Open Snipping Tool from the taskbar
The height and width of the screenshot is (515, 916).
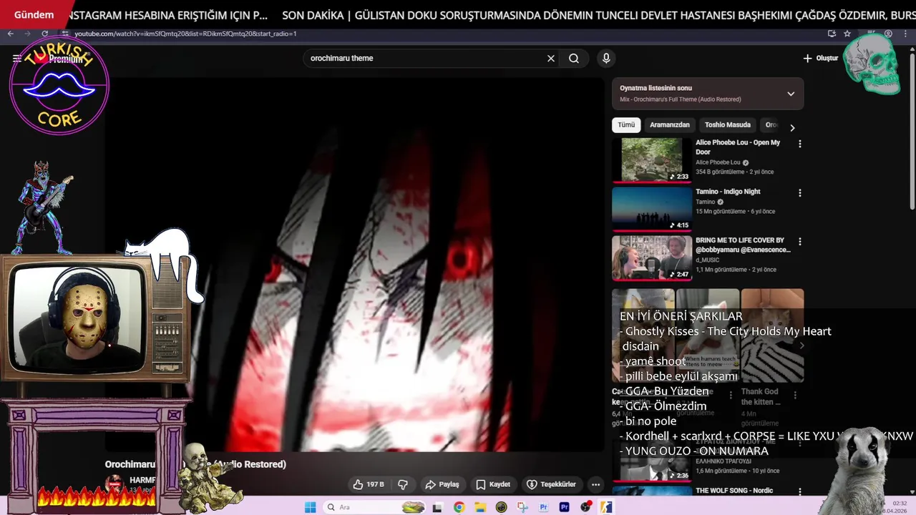pyautogui.click(x=522, y=507)
